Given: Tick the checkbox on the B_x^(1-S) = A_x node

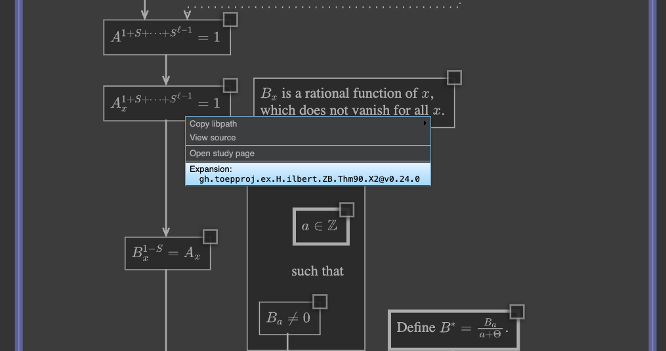Looking at the screenshot, I should (x=210, y=237).
